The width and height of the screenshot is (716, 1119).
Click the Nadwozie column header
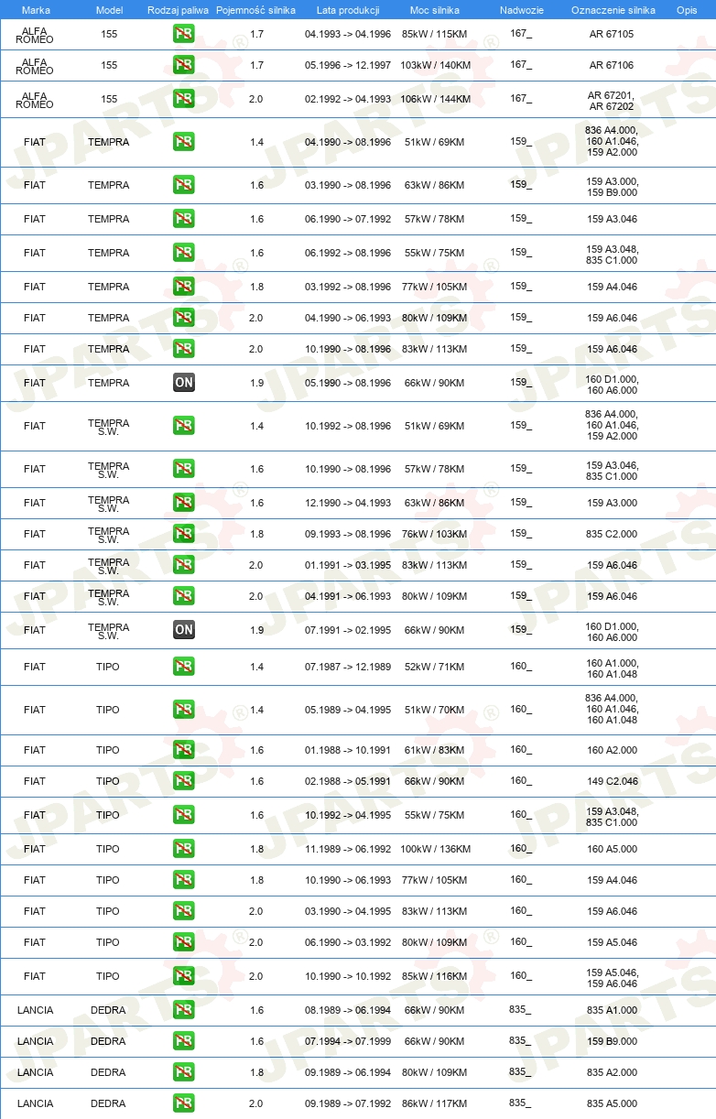coord(521,9)
